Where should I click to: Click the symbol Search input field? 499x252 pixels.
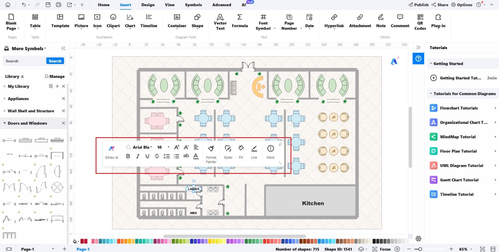24,61
